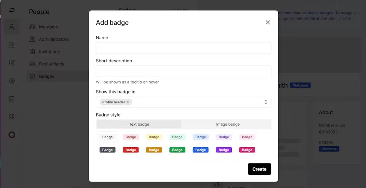Choose the light red Badge style
Viewport: 366px width, 188px height.
[x=131, y=137]
